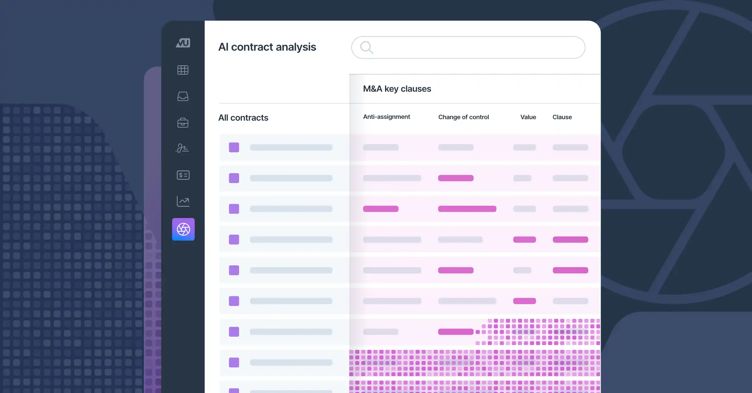The width and height of the screenshot is (752, 393).
Task: Open the signature icon in sidebar
Action: (182, 148)
